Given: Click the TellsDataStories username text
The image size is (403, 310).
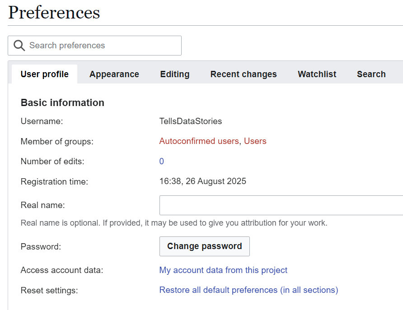Looking at the screenshot, I should pyautogui.click(x=191, y=121).
